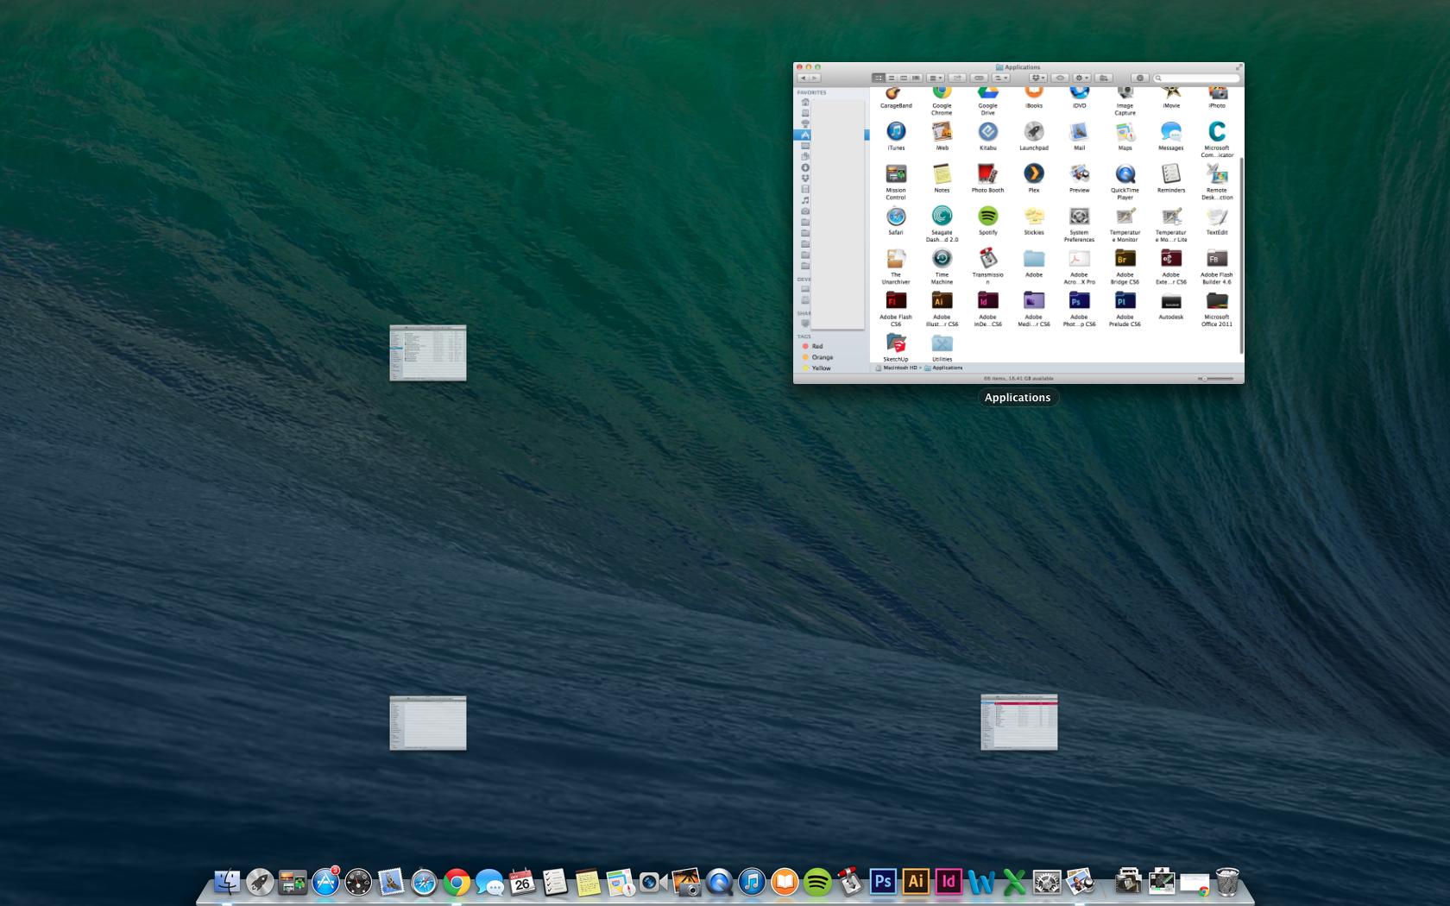This screenshot has height=906, width=1450.
Task: Select the Plex app icon
Action: (1034, 174)
